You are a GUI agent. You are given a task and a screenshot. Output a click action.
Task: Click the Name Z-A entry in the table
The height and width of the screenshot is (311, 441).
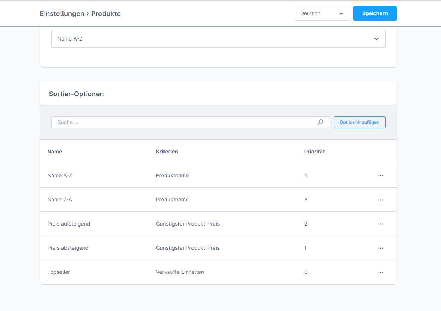(60, 200)
